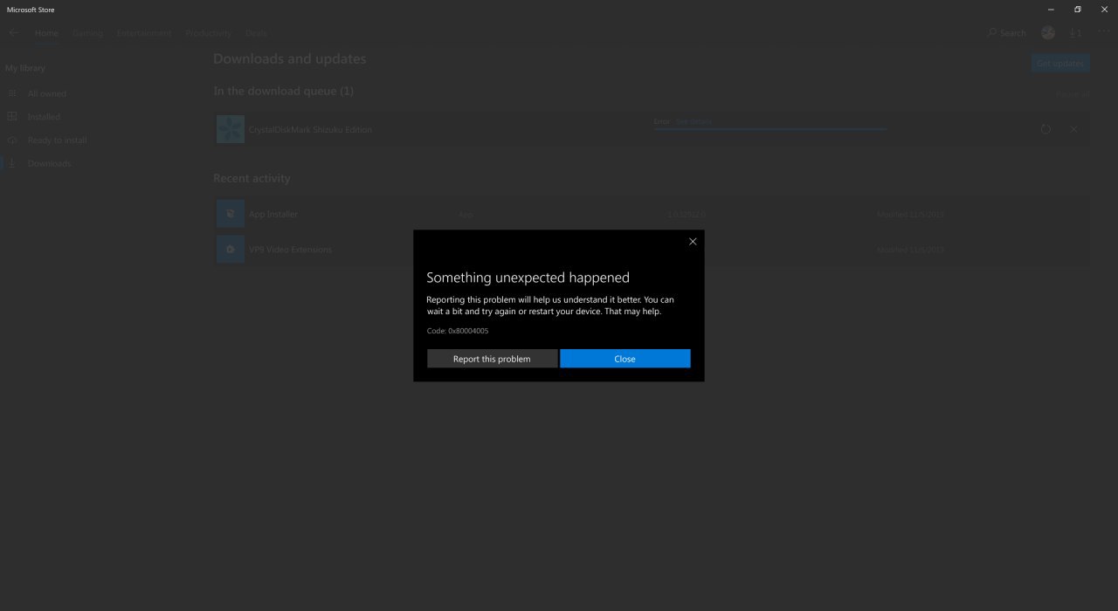
Task: Click the In the download queue (1) heading
Action: [x=283, y=91]
